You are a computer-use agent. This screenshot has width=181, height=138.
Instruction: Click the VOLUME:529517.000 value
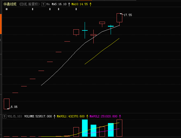(x=38, y=116)
